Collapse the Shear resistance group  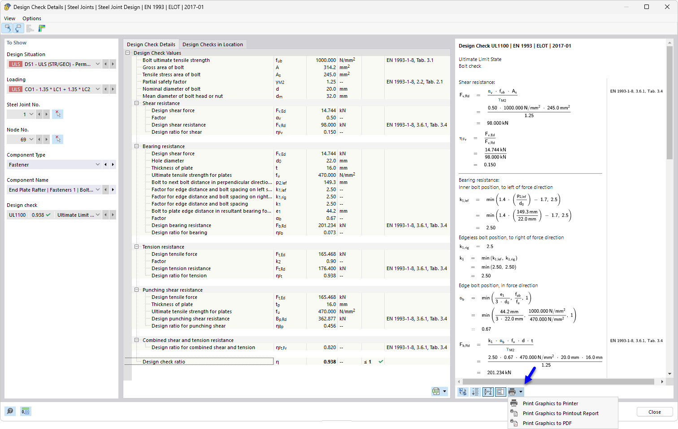[137, 103]
